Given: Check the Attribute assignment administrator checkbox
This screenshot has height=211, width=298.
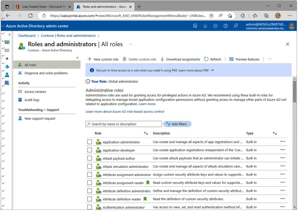Looking at the screenshot, I should 90,175.
